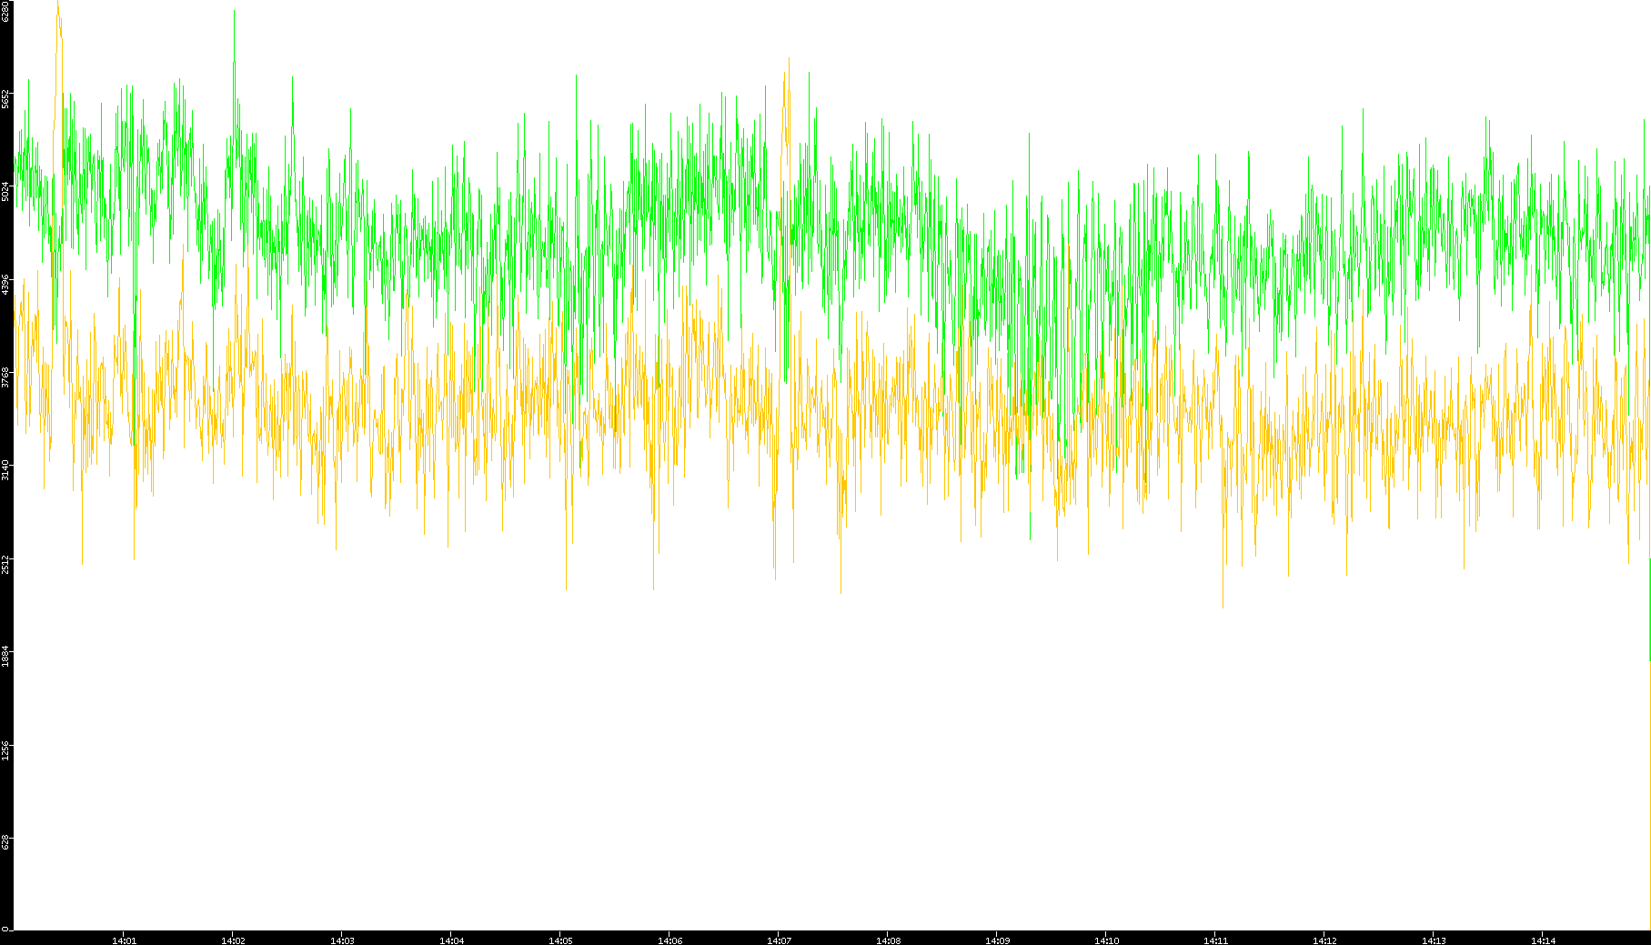
Task: Click the 5024 value axis label
Action: pyautogui.click(x=5, y=192)
